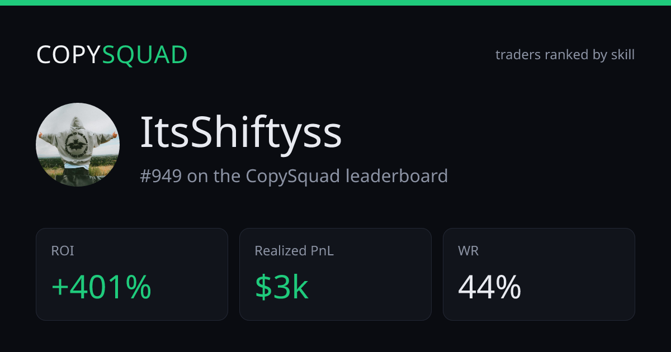Click the green SQUAD part of logo
This screenshot has width=671, height=352.
145,55
